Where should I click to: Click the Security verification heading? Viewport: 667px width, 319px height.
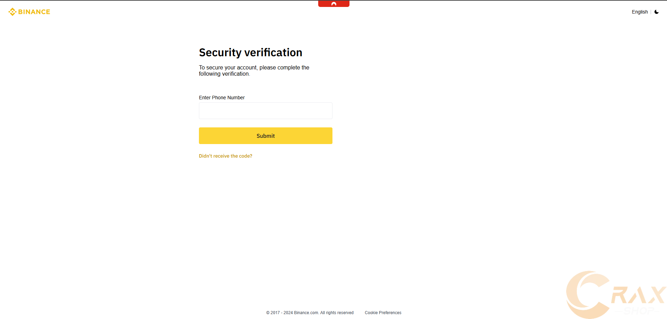(250, 52)
